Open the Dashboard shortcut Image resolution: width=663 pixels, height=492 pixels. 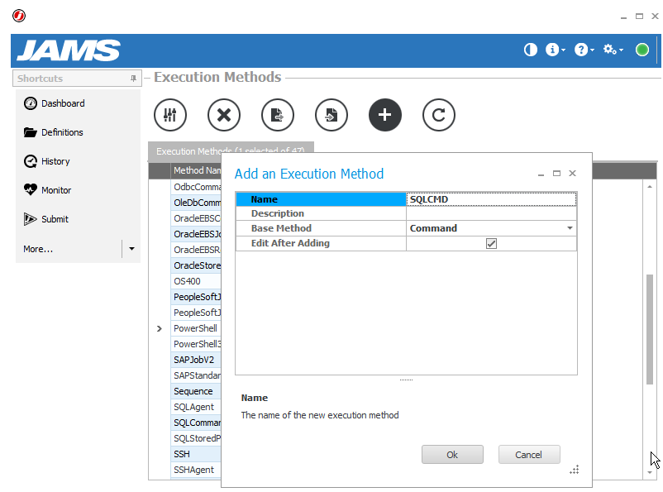tap(54, 103)
